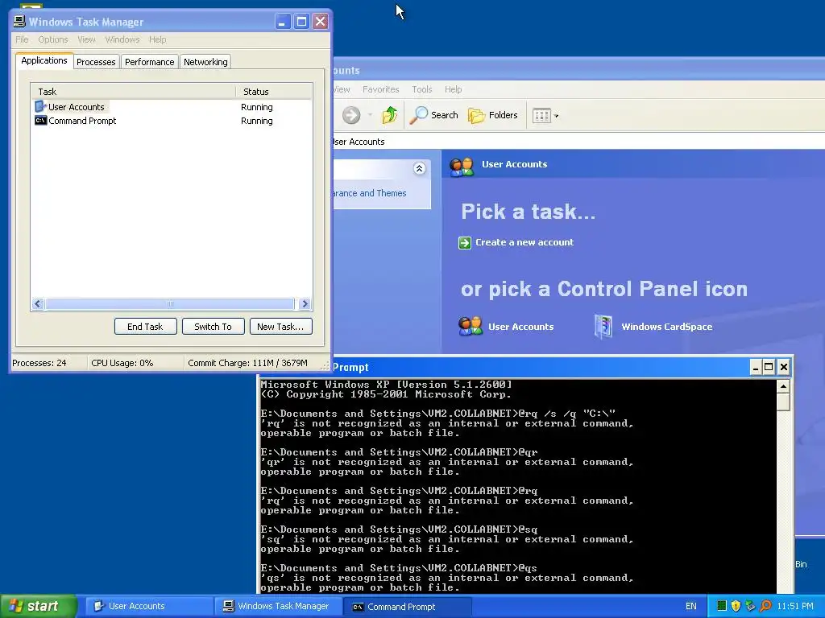Image resolution: width=825 pixels, height=618 pixels.
Task: Click Command Prompt scrollbar up arrow
Action: tap(783, 386)
